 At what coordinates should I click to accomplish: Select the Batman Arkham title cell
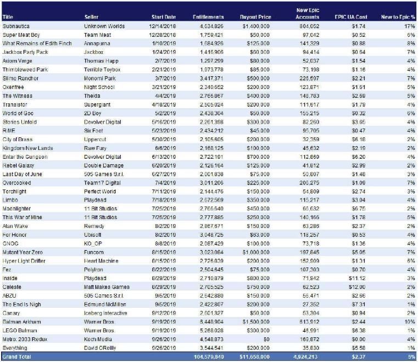click(21, 322)
